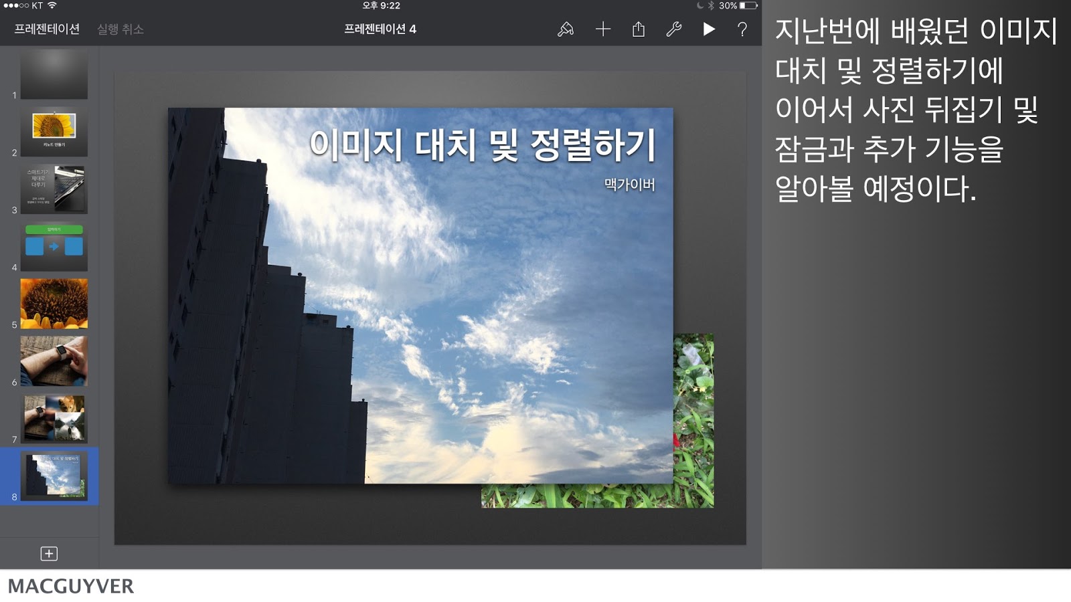
Task: Select slide 4 with blue squares diagram
Action: coord(54,247)
